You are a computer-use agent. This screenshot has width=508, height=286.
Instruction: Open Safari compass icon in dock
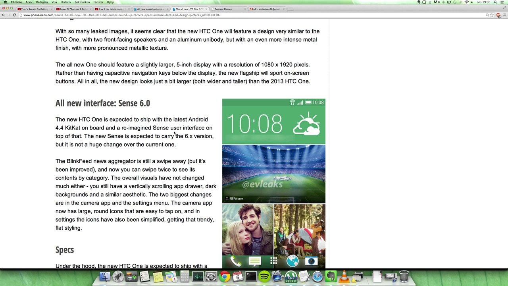pos(318,276)
